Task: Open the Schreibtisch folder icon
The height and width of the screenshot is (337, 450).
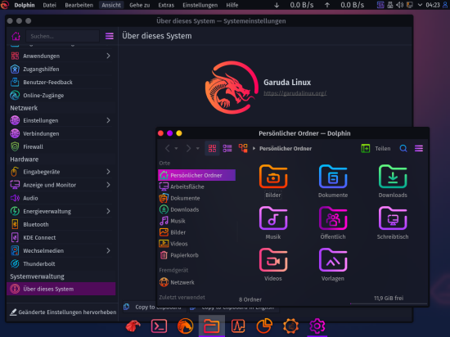Action: 393,218
